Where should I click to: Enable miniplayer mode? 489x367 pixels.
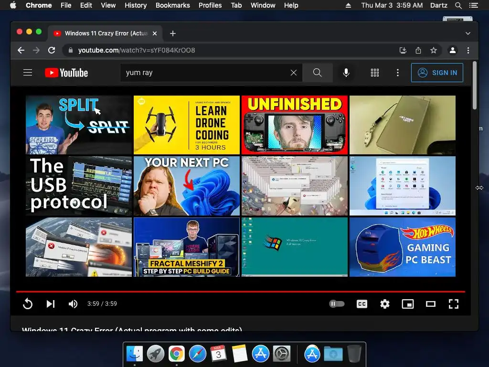(x=408, y=303)
